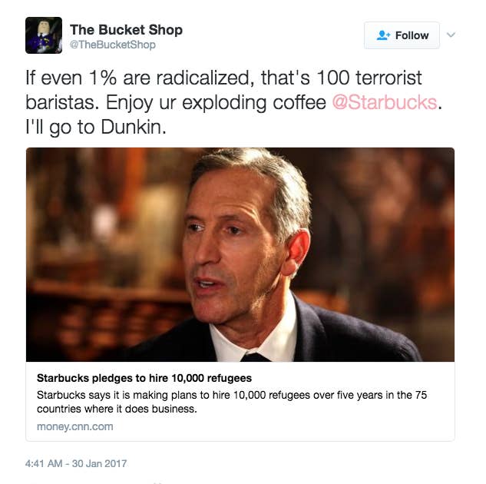The width and height of the screenshot is (486, 484).
Task: Open the 4:41 AM tweet timestamp
Action: 44,463
